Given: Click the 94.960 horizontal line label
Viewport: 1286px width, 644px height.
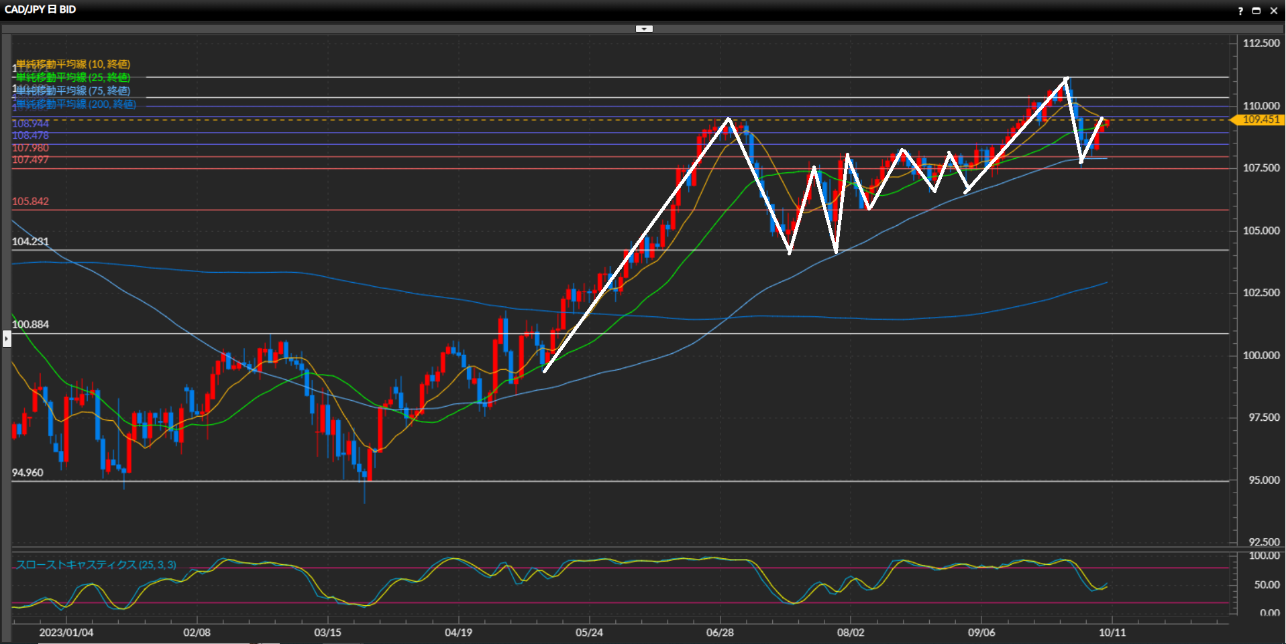Looking at the screenshot, I should click(x=28, y=472).
